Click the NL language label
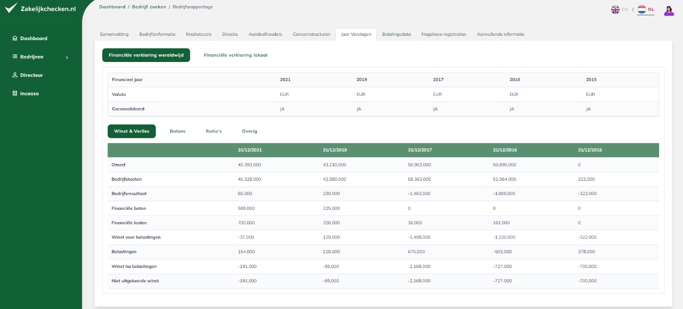This screenshot has width=683, height=309. click(x=651, y=10)
